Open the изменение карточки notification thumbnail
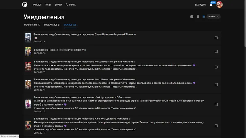Screen dimensions: 246x138 click(x=28, y=51)
